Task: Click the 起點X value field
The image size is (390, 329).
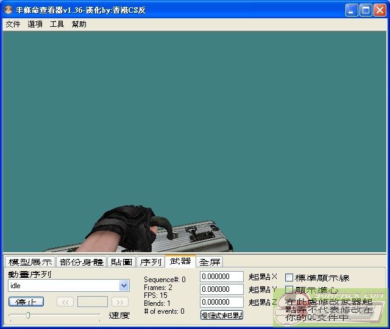Action: [222, 277]
